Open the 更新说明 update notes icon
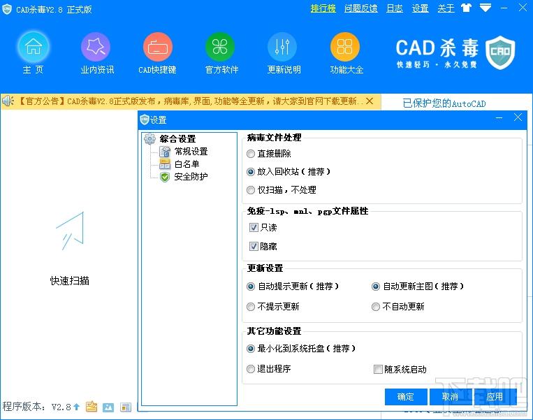The image size is (533, 420). click(282, 47)
